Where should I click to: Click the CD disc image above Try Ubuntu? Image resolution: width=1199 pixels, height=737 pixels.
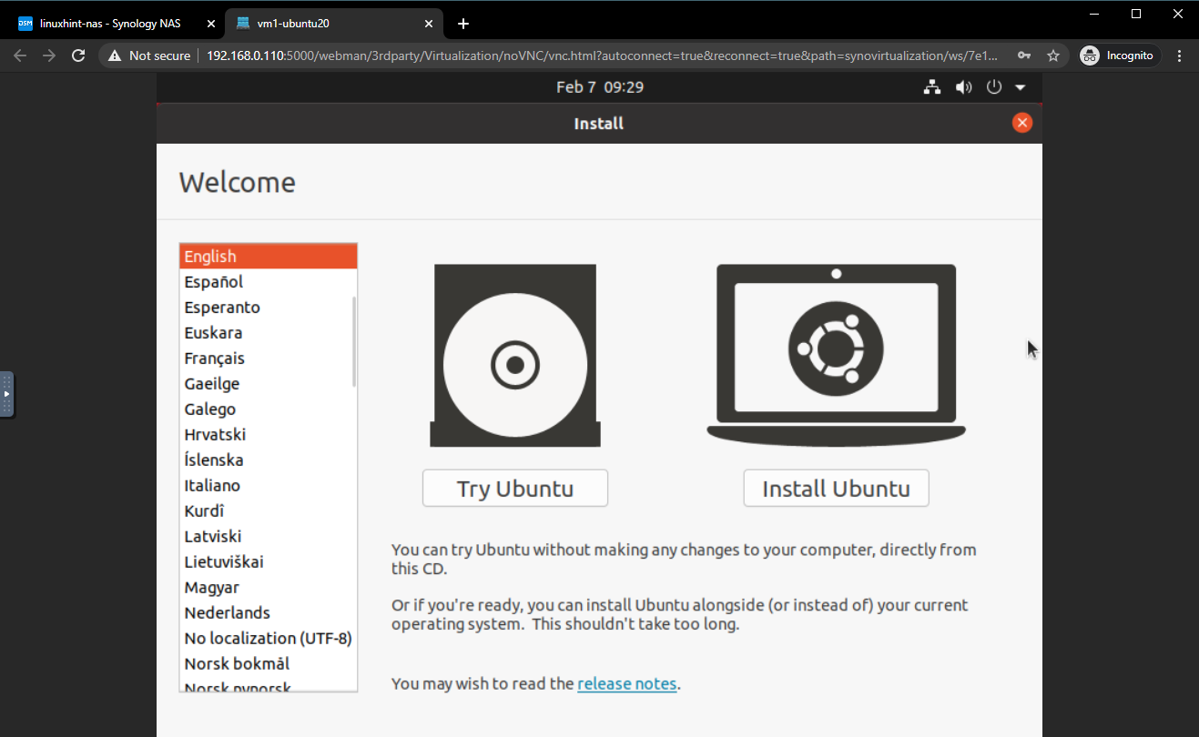(514, 356)
